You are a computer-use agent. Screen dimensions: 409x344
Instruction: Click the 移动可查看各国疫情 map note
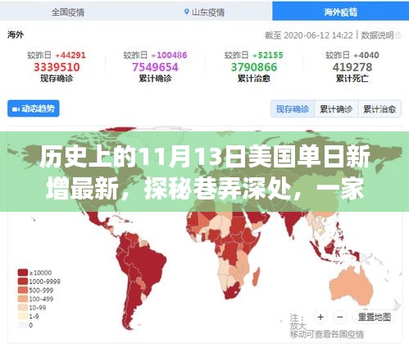(x=327, y=334)
